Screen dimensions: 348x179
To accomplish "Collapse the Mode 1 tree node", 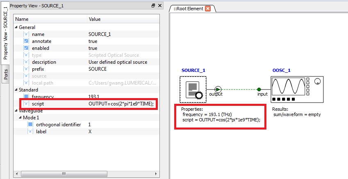I will coord(20,118).
